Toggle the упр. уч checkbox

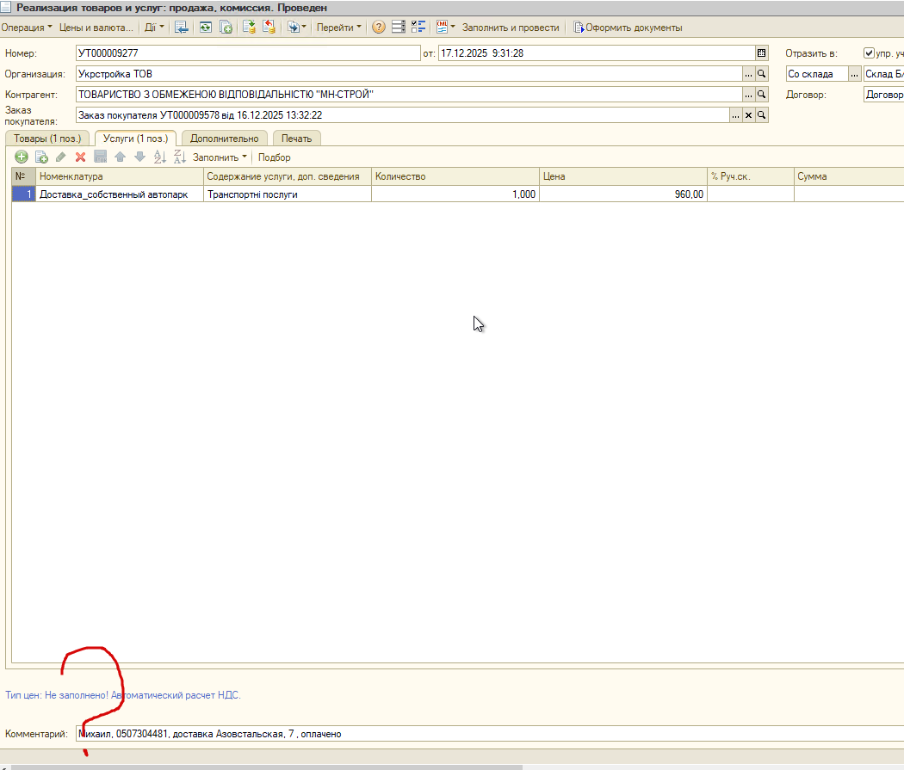pos(869,53)
